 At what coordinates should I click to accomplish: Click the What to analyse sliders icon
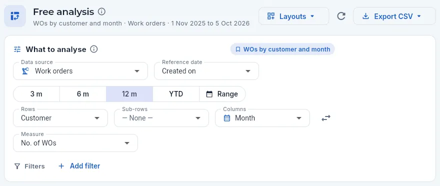pyautogui.click(x=17, y=49)
